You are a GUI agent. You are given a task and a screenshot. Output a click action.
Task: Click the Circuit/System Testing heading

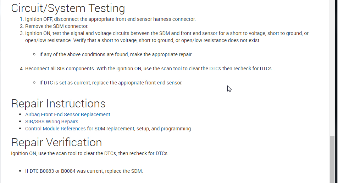tap(68, 8)
